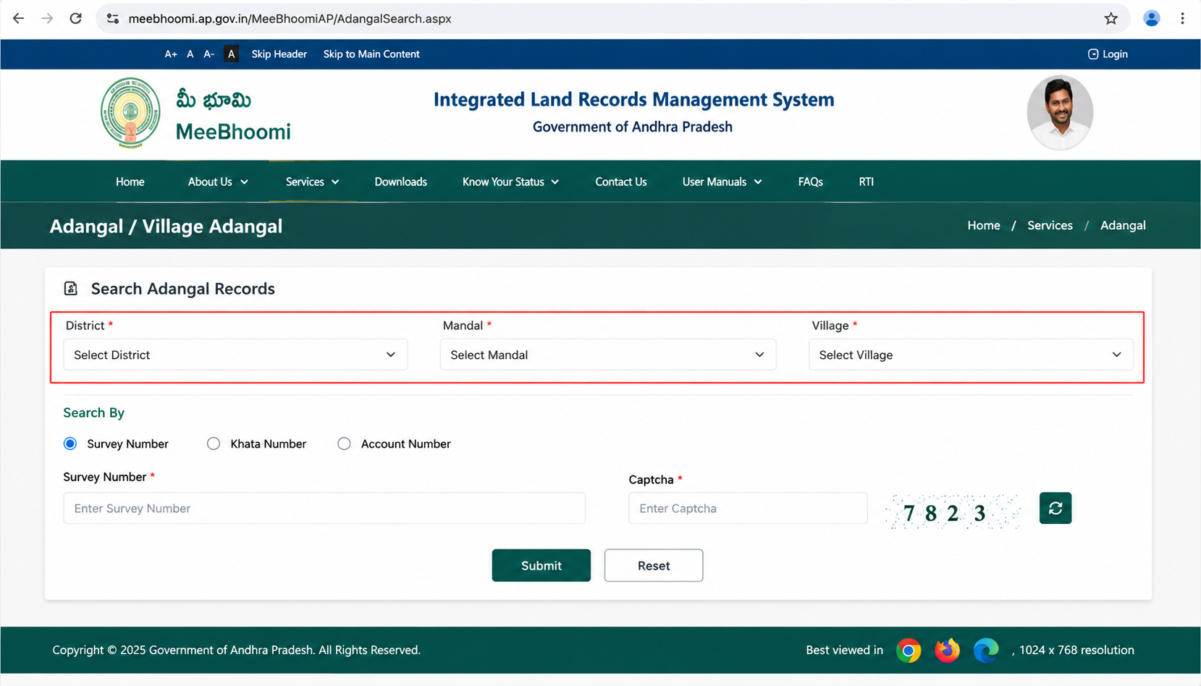Click the copyright 2025 footer text
The width and height of the screenshot is (1201, 686).
[236, 650]
